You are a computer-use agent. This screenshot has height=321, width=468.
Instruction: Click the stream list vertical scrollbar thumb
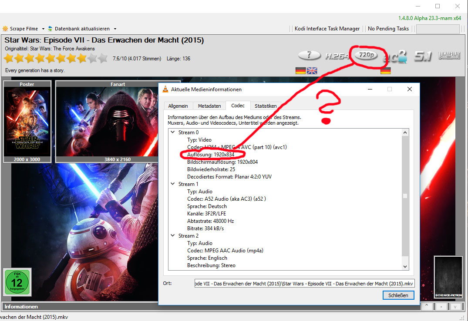pyautogui.click(x=405, y=196)
